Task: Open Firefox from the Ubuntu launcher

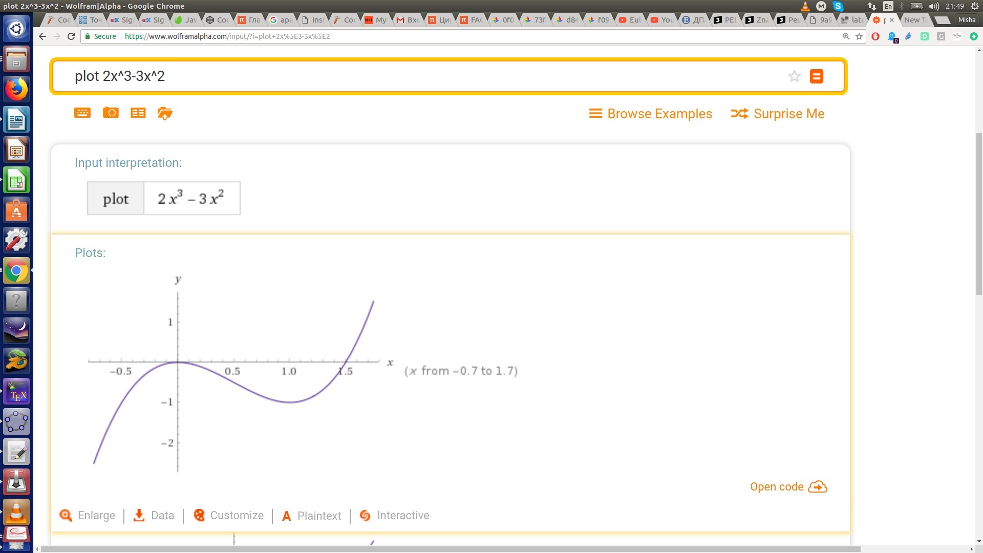Action: pyautogui.click(x=16, y=90)
